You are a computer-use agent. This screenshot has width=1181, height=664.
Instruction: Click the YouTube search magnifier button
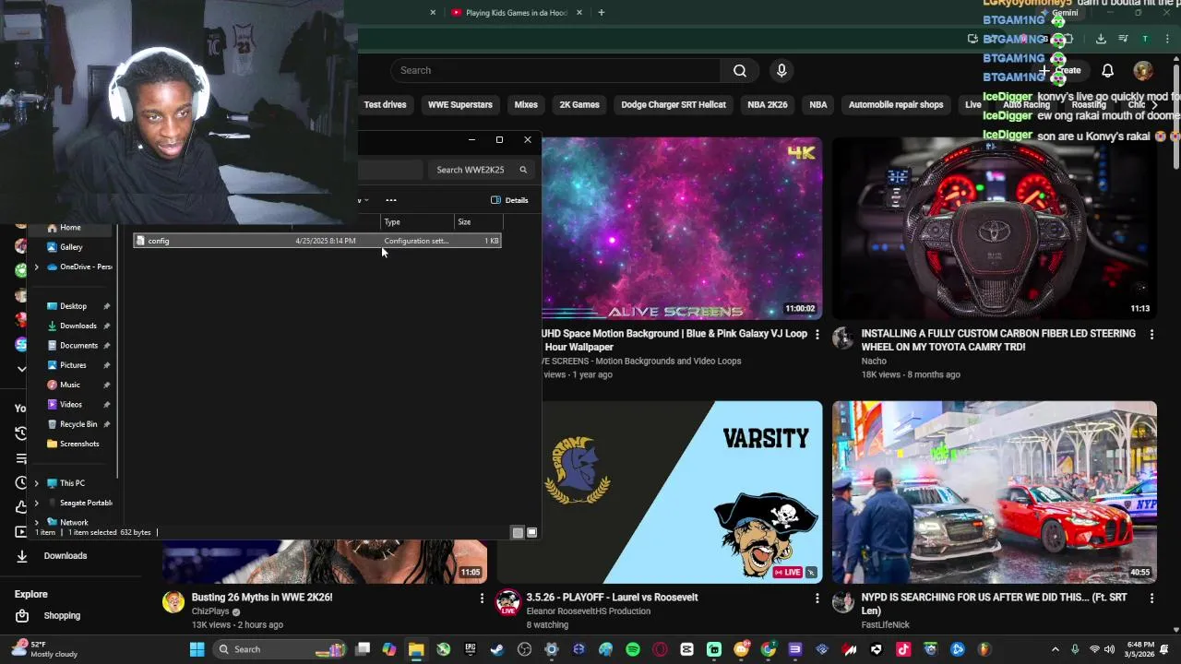click(x=740, y=70)
